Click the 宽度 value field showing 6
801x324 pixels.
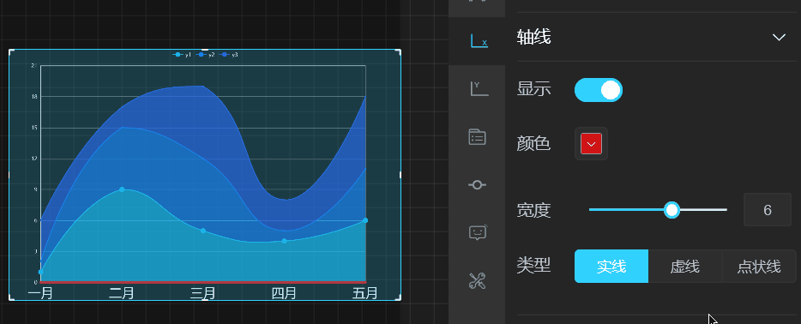(768, 210)
